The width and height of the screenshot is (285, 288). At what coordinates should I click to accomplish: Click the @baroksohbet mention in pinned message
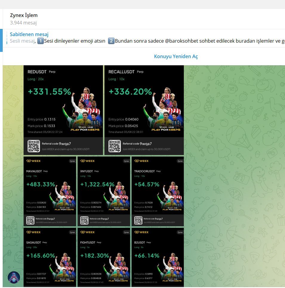coord(181,41)
